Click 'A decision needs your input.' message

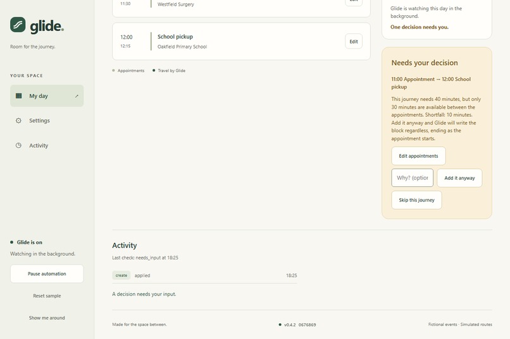click(144, 294)
